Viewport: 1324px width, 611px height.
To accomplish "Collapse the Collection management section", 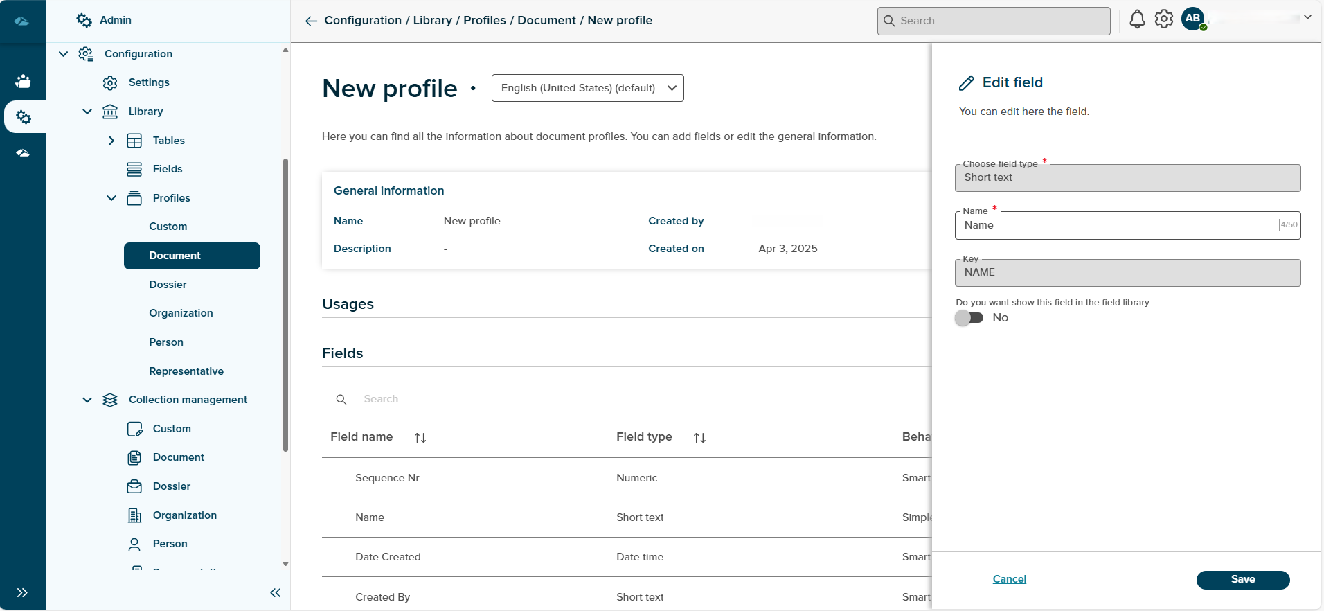I will (x=87, y=400).
